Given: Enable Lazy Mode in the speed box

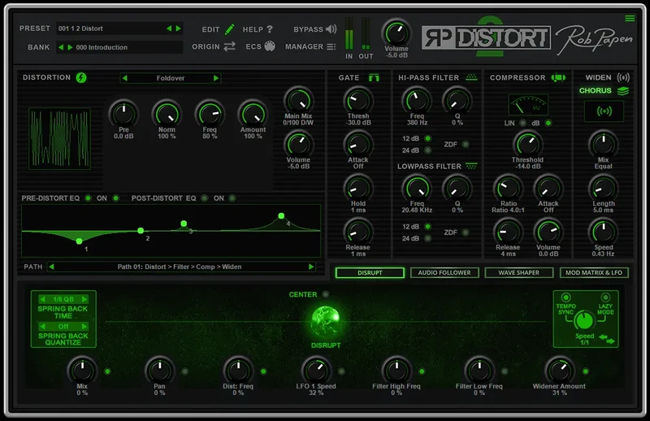Looking at the screenshot, I should tap(605, 297).
